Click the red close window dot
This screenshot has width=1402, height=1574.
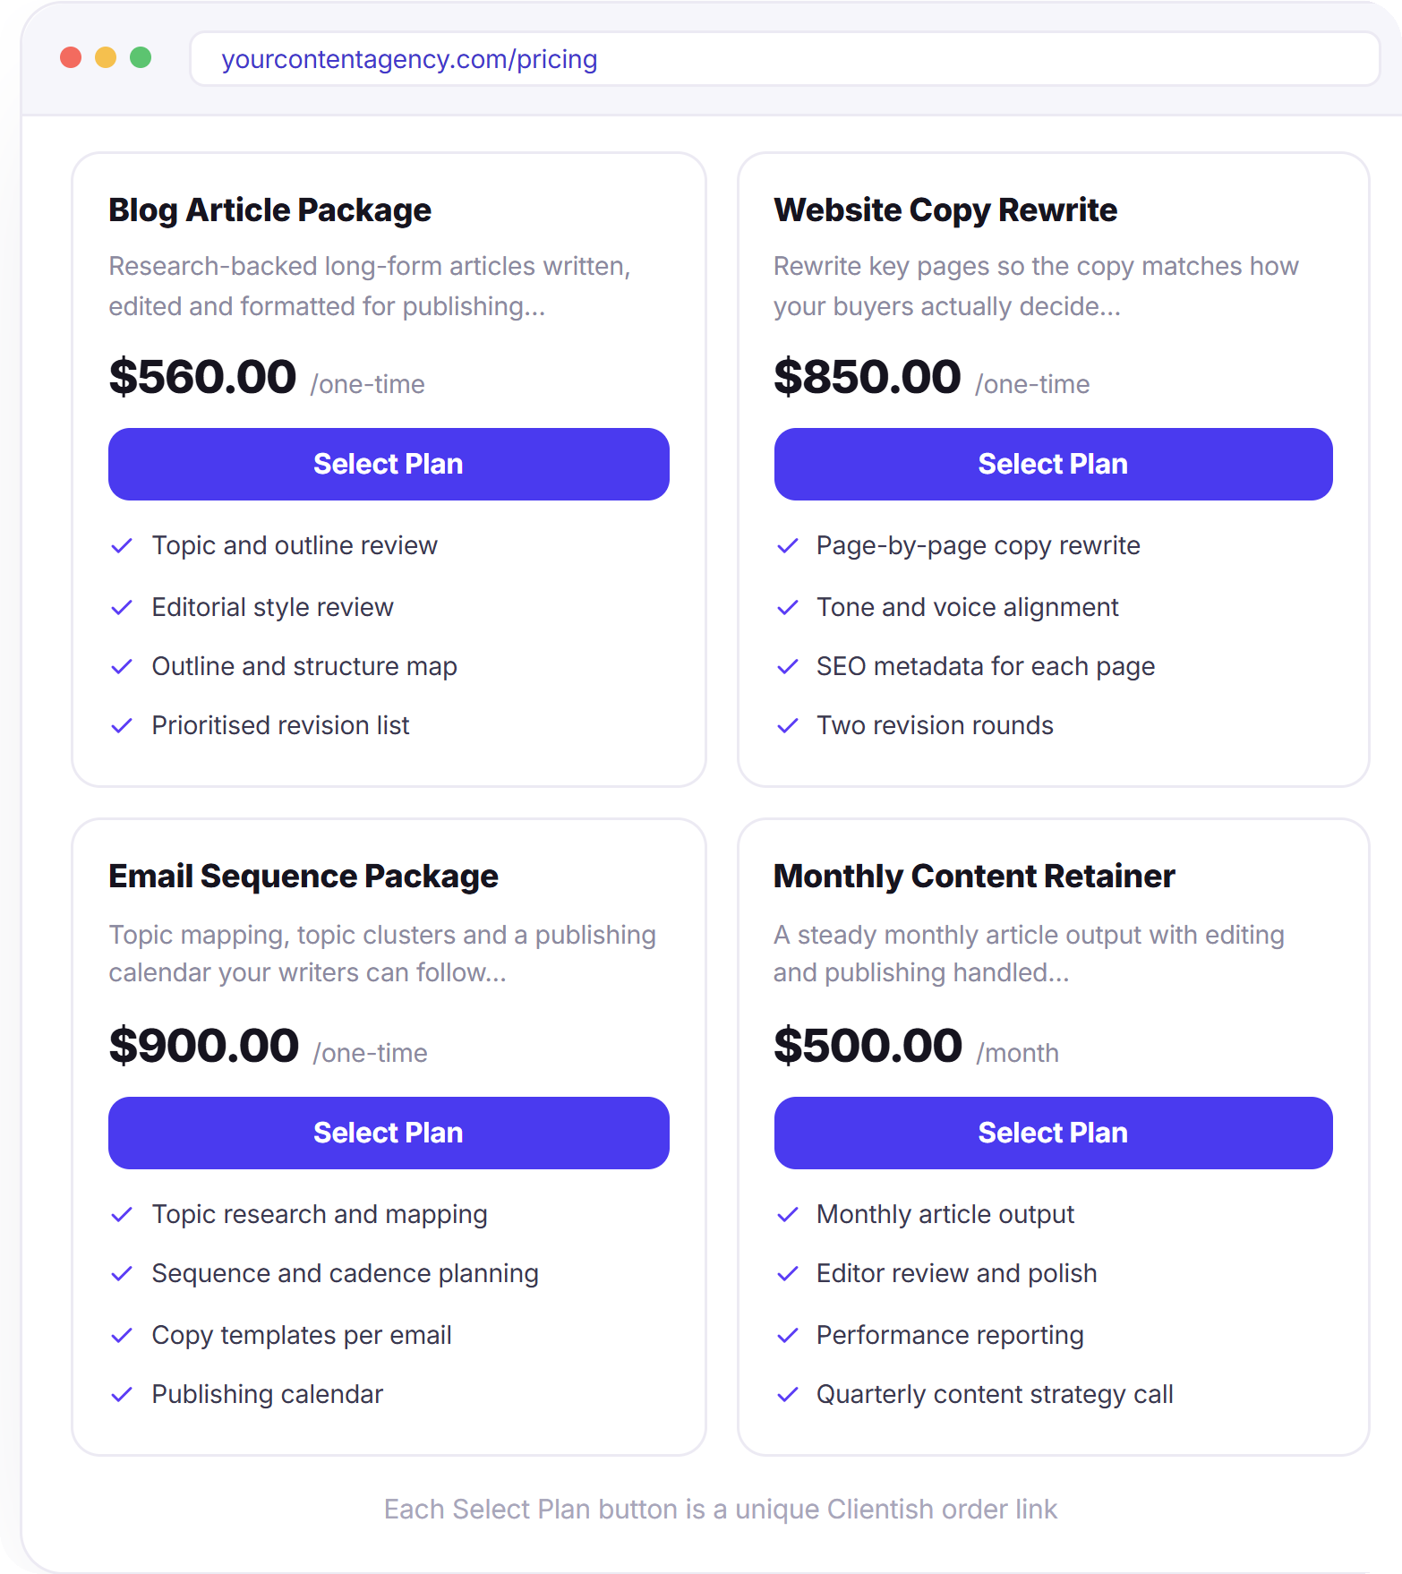(x=71, y=57)
